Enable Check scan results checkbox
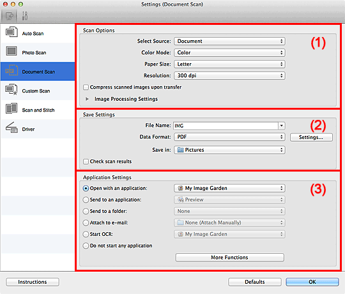Image resolution: width=345 pixels, height=294 pixels. pos(86,161)
